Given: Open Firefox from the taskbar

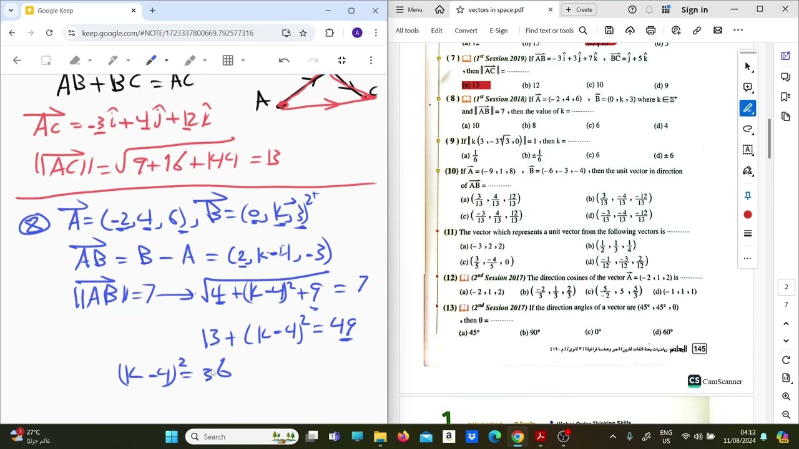Looking at the screenshot, I should 403,437.
